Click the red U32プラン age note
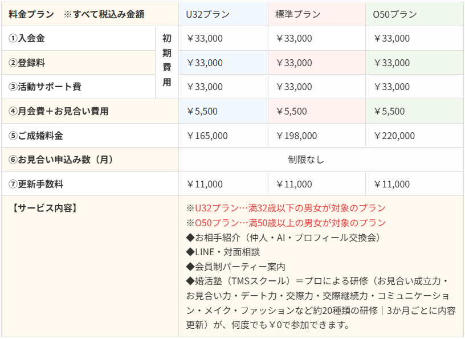This screenshot has width=465, height=339. coord(286,208)
